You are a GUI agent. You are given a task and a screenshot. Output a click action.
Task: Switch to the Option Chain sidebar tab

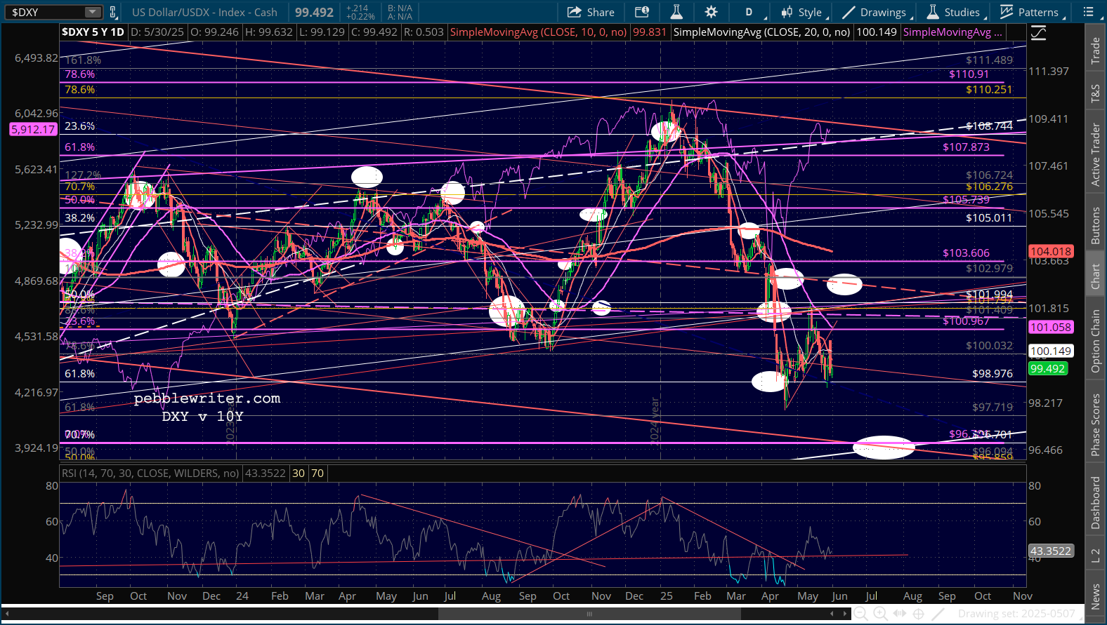(1095, 342)
